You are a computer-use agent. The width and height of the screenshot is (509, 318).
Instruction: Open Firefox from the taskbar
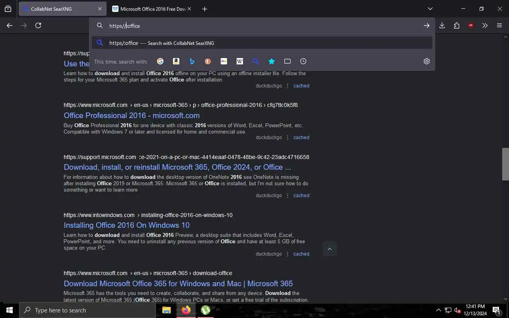click(186, 310)
